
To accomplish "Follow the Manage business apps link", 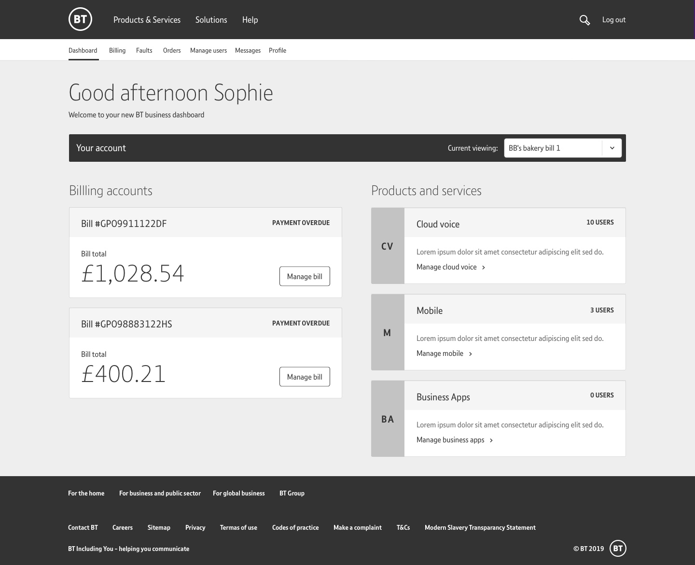I will click(450, 440).
